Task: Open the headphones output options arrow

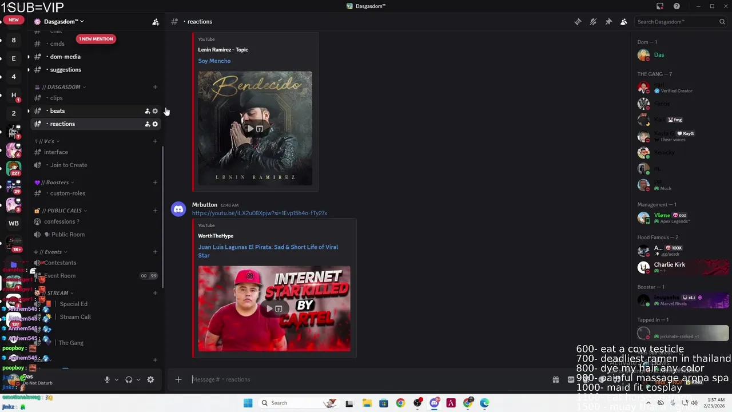Action: tap(138, 379)
